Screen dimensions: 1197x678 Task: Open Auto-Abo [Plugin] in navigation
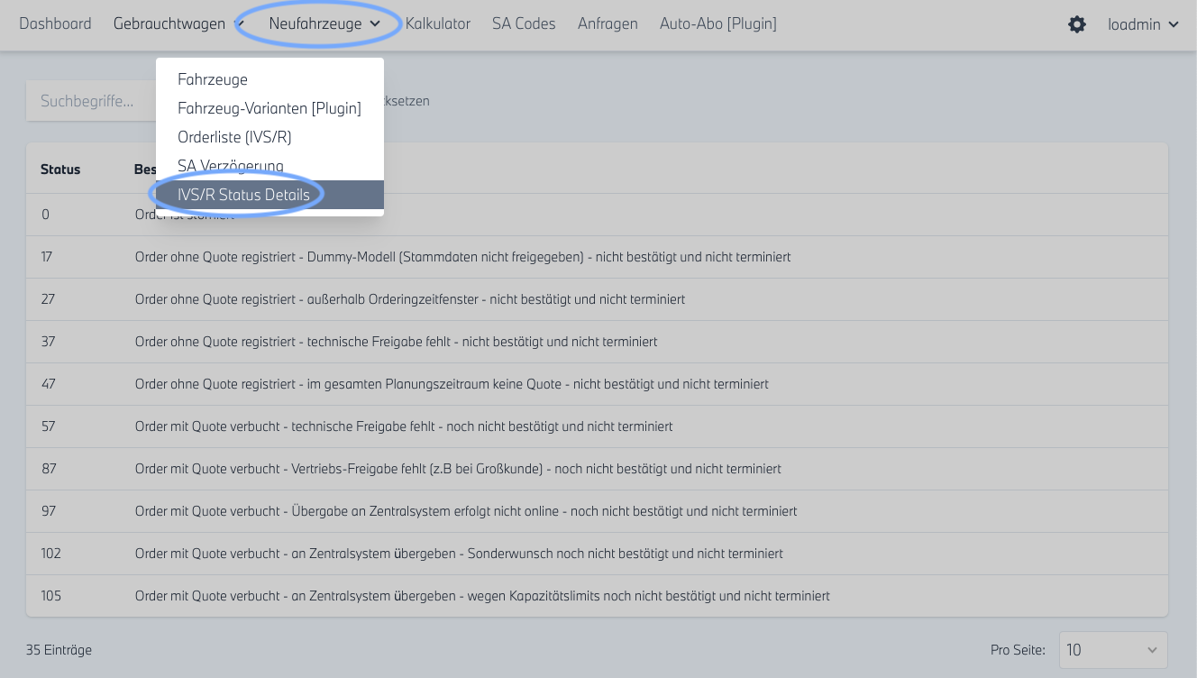tap(717, 23)
